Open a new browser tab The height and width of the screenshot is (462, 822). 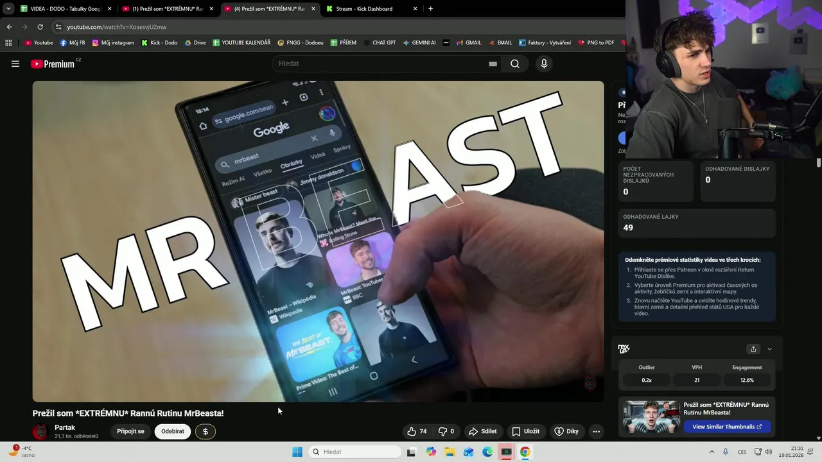tap(430, 9)
